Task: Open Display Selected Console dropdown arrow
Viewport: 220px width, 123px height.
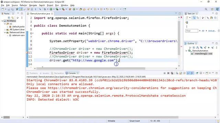Action: tap(203, 73)
